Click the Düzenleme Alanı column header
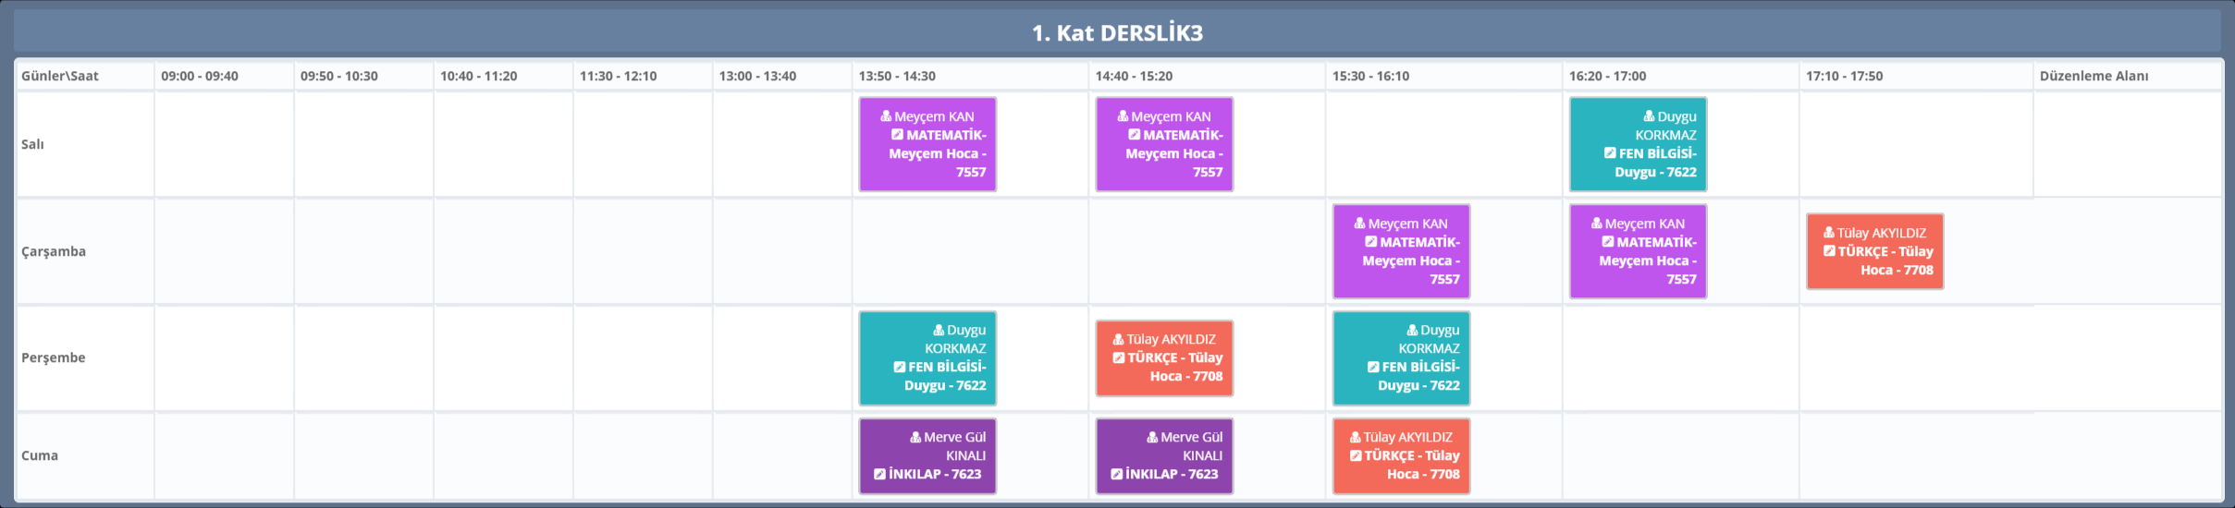Screen dimensions: 2235x508 click(x=2094, y=76)
